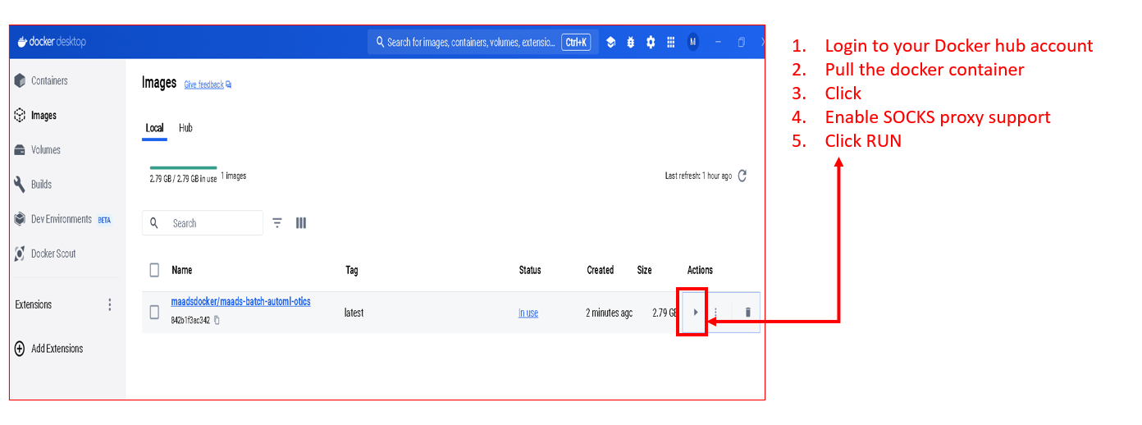Image resolution: width=1142 pixels, height=425 pixels.
Task: Click the Docker Desktop whale logo
Action: (x=23, y=42)
